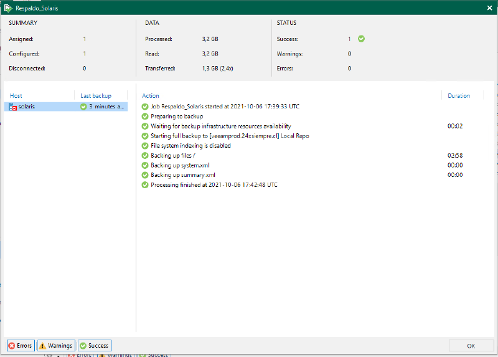Viewport: 498px width, 357px height.
Task: Click the 'Assigned:' summary label
Action: click(x=21, y=39)
